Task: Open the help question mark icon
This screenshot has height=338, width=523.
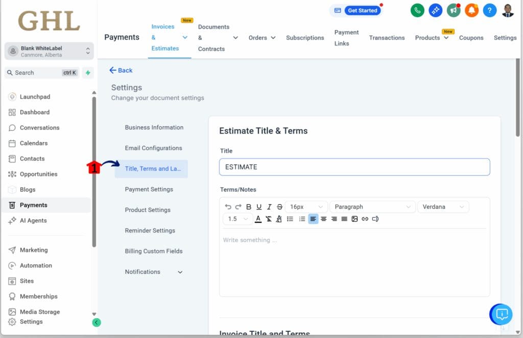Action: pyautogui.click(x=489, y=10)
